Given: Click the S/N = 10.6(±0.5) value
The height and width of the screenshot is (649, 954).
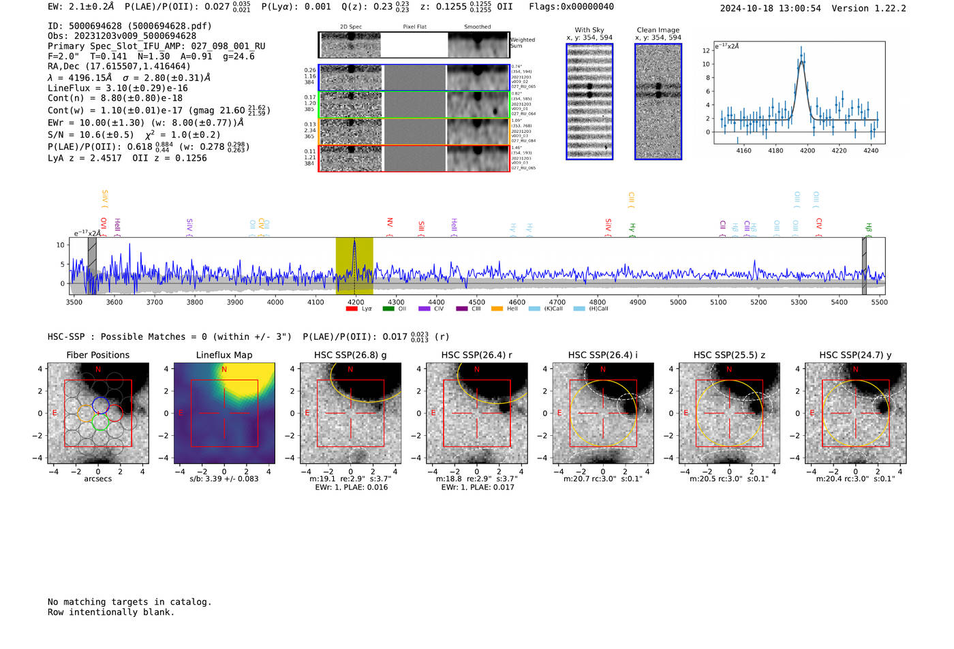Looking at the screenshot, I should (x=91, y=135).
